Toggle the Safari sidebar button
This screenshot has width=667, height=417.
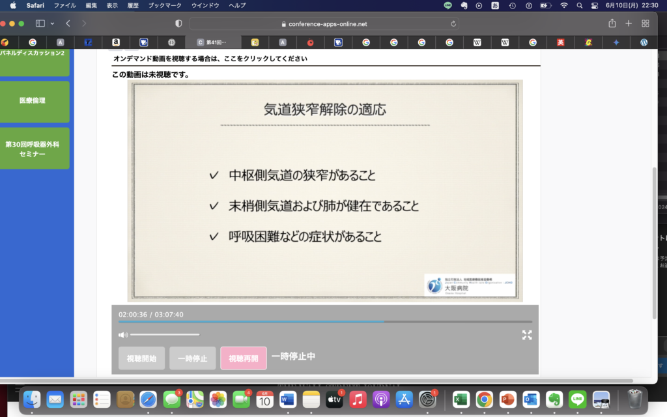pos(40,23)
